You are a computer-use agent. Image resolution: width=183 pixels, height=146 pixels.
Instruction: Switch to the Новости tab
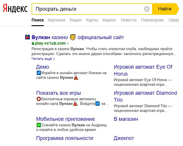click(x=129, y=20)
